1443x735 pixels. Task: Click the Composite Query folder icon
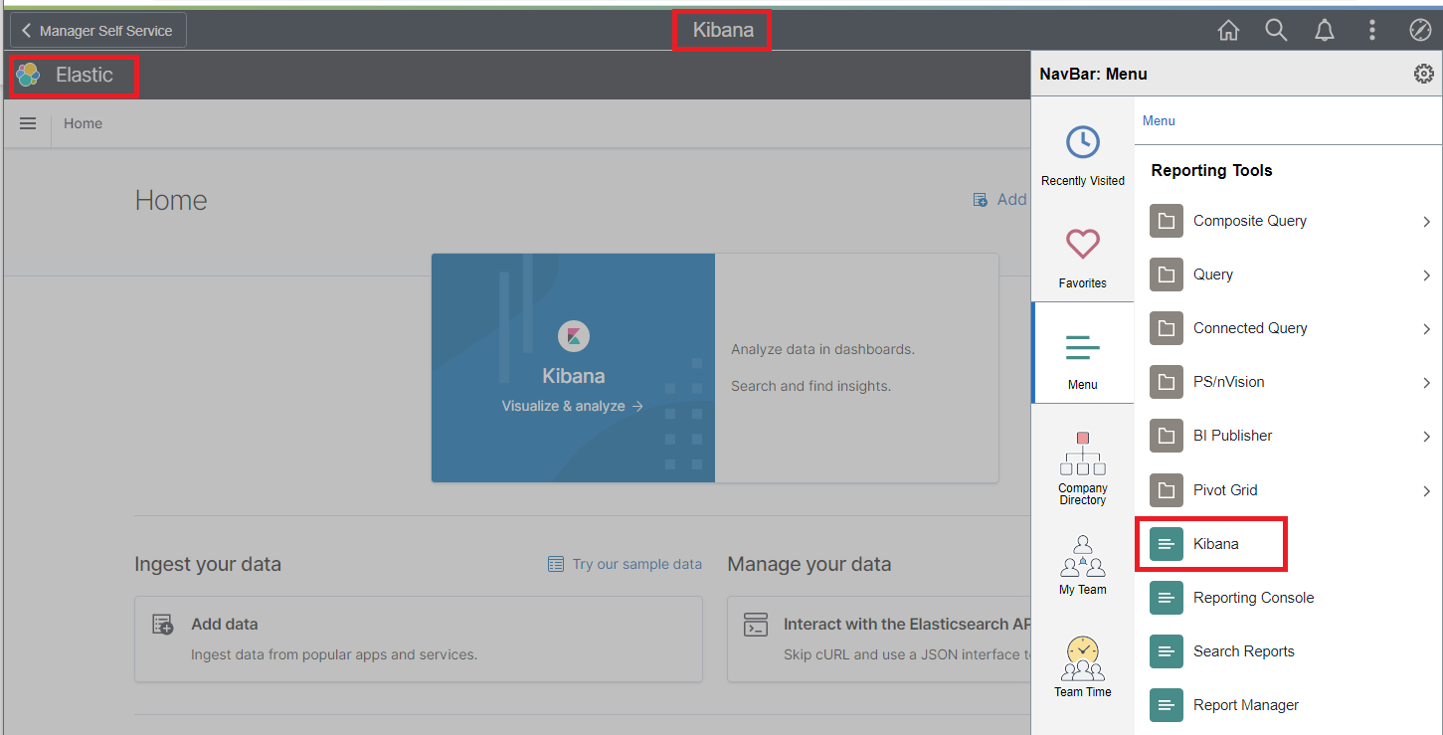click(1167, 221)
